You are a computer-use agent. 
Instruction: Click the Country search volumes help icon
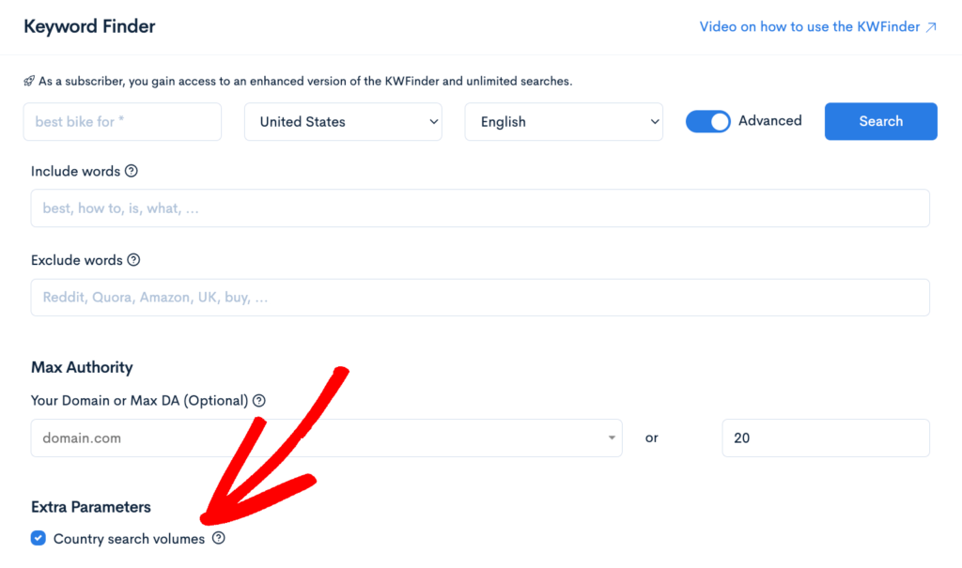[x=219, y=538]
